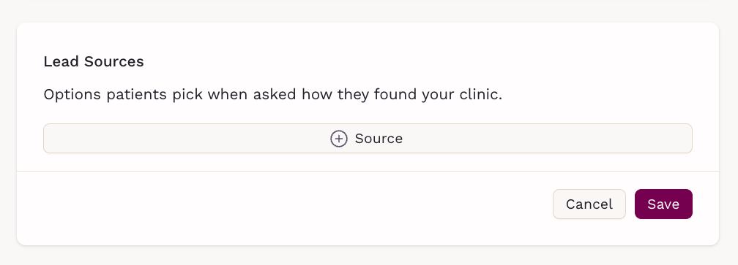Click the word "Options" in the description
The image size is (738, 265).
click(72, 95)
